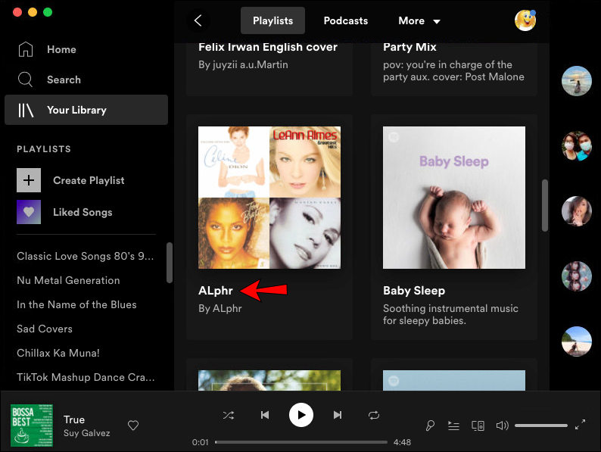The width and height of the screenshot is (601, 452).
Task: Select Your Library in the sidebar
Action: pos(86,110)
